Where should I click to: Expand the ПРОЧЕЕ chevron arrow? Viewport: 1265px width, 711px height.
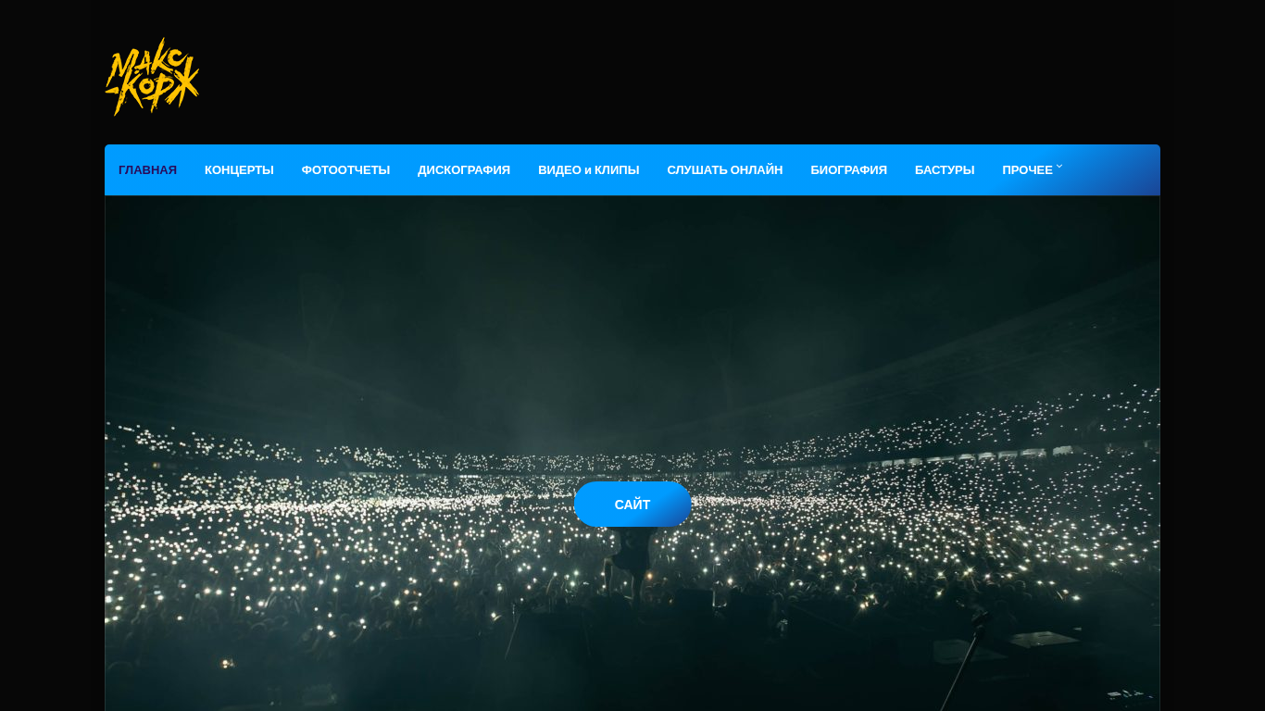click(1059, 167)
